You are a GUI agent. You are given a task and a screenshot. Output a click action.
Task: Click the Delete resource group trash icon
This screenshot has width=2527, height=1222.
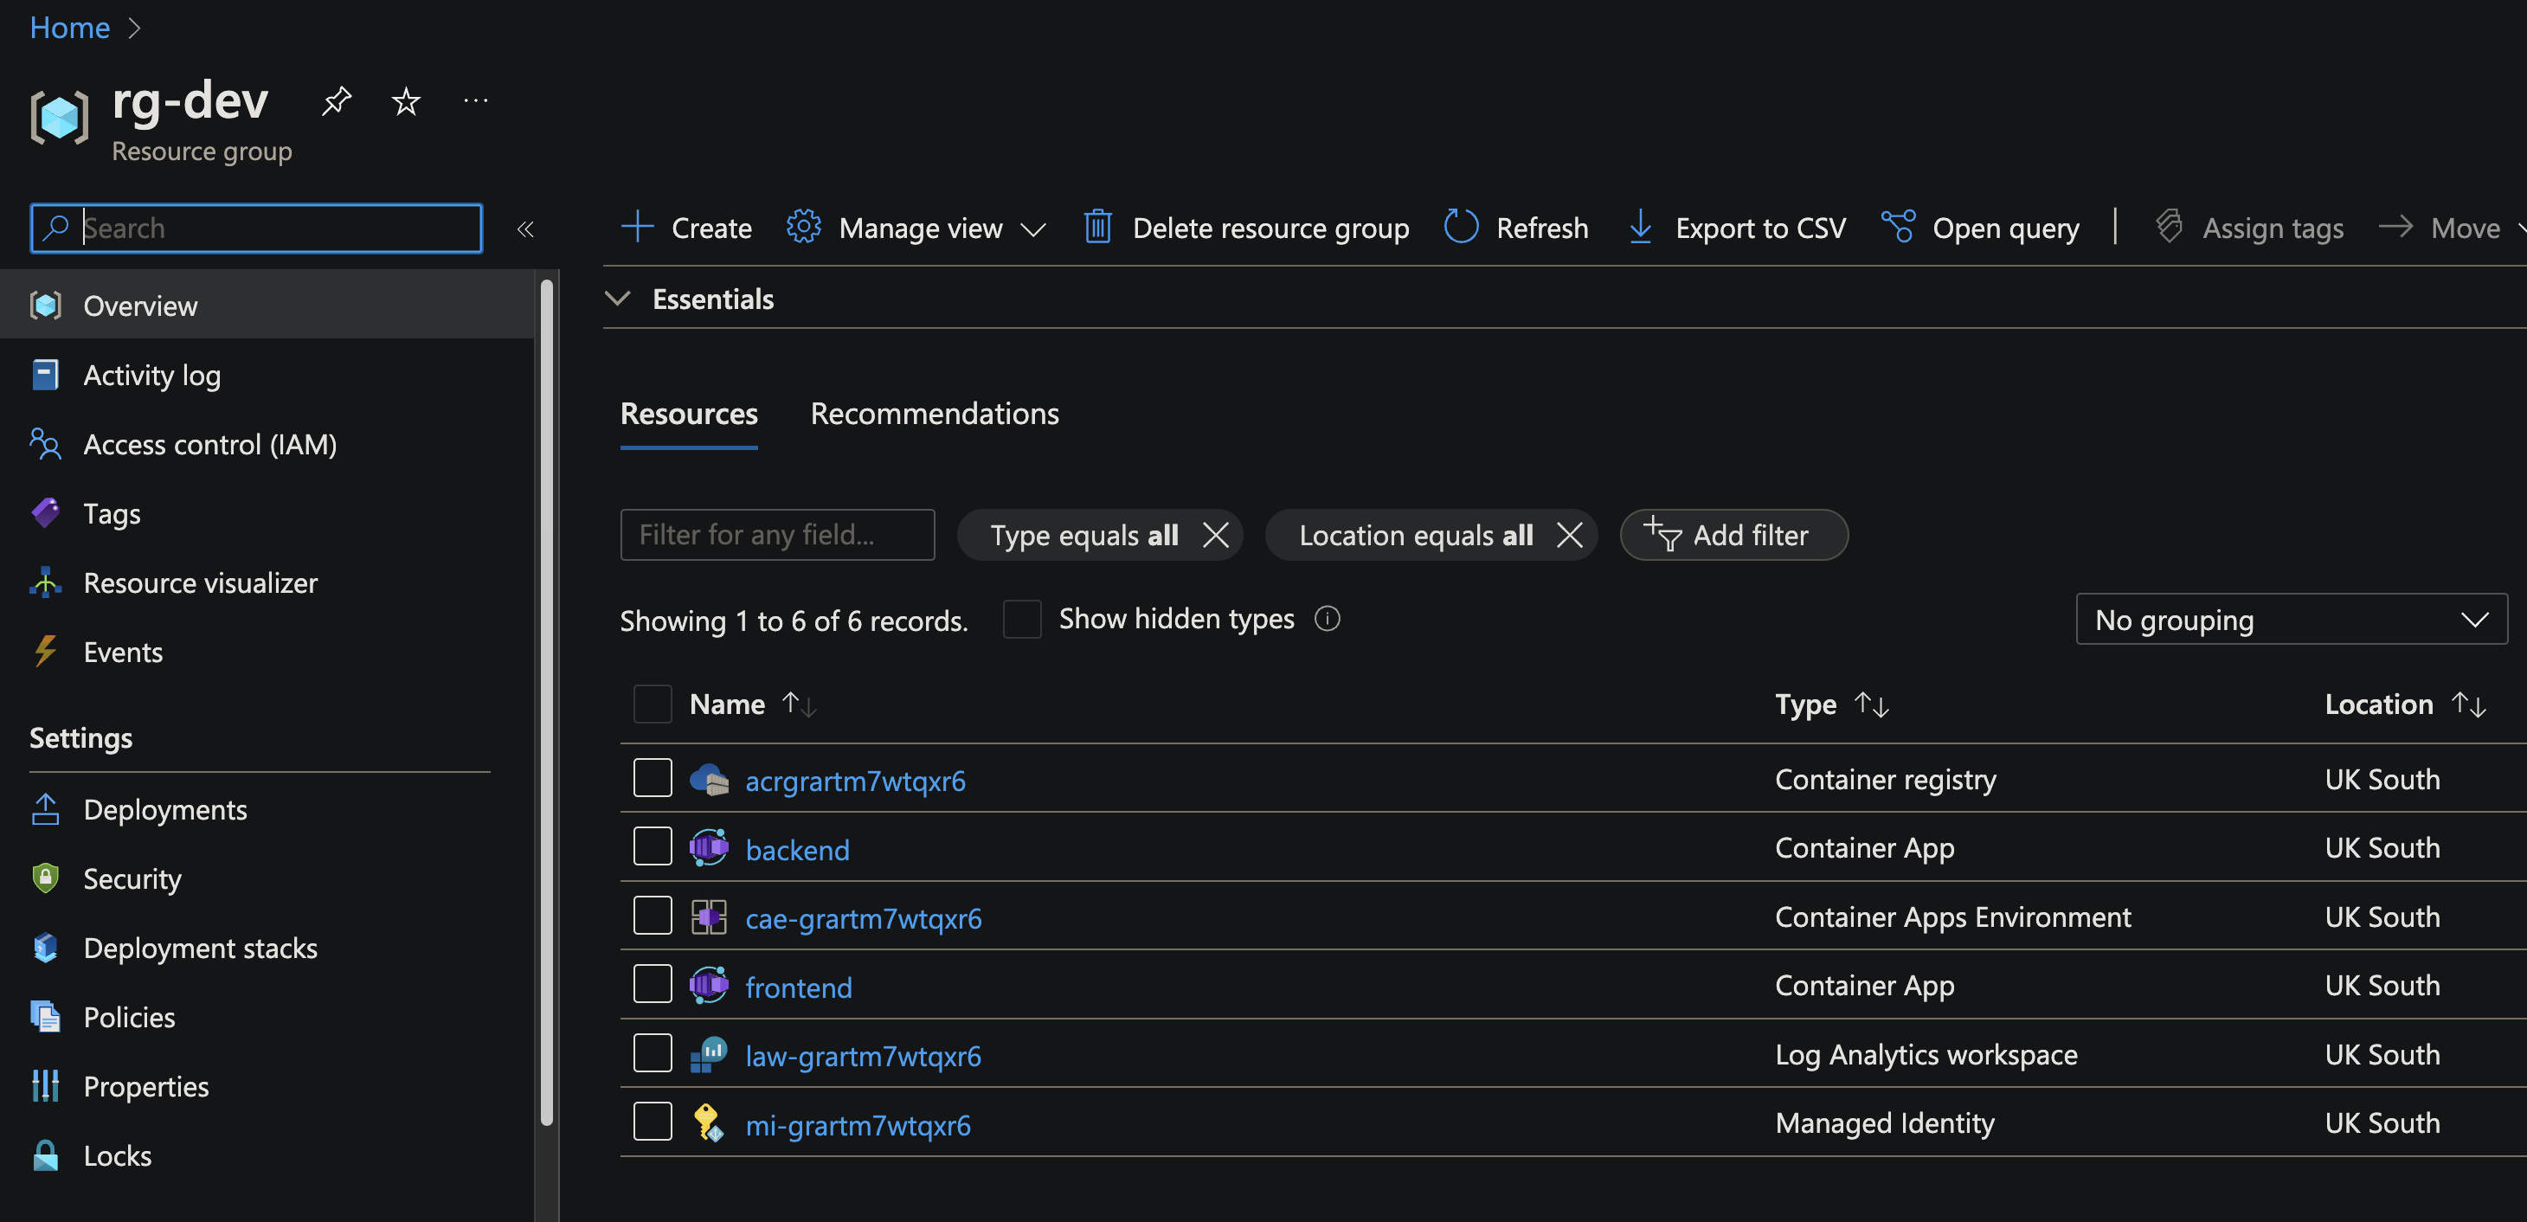pos(1096,227)
